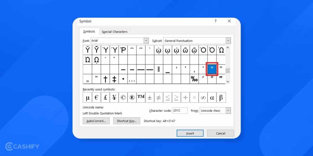Select the highlighted left double quotation mark
Image resolution: width=313 pixels, height=156 pixels.
pos(212,69)
